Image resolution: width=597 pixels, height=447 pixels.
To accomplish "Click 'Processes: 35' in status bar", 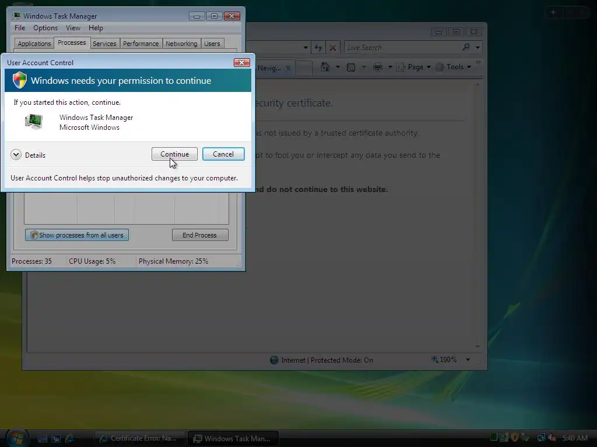I will pos(31,261).
